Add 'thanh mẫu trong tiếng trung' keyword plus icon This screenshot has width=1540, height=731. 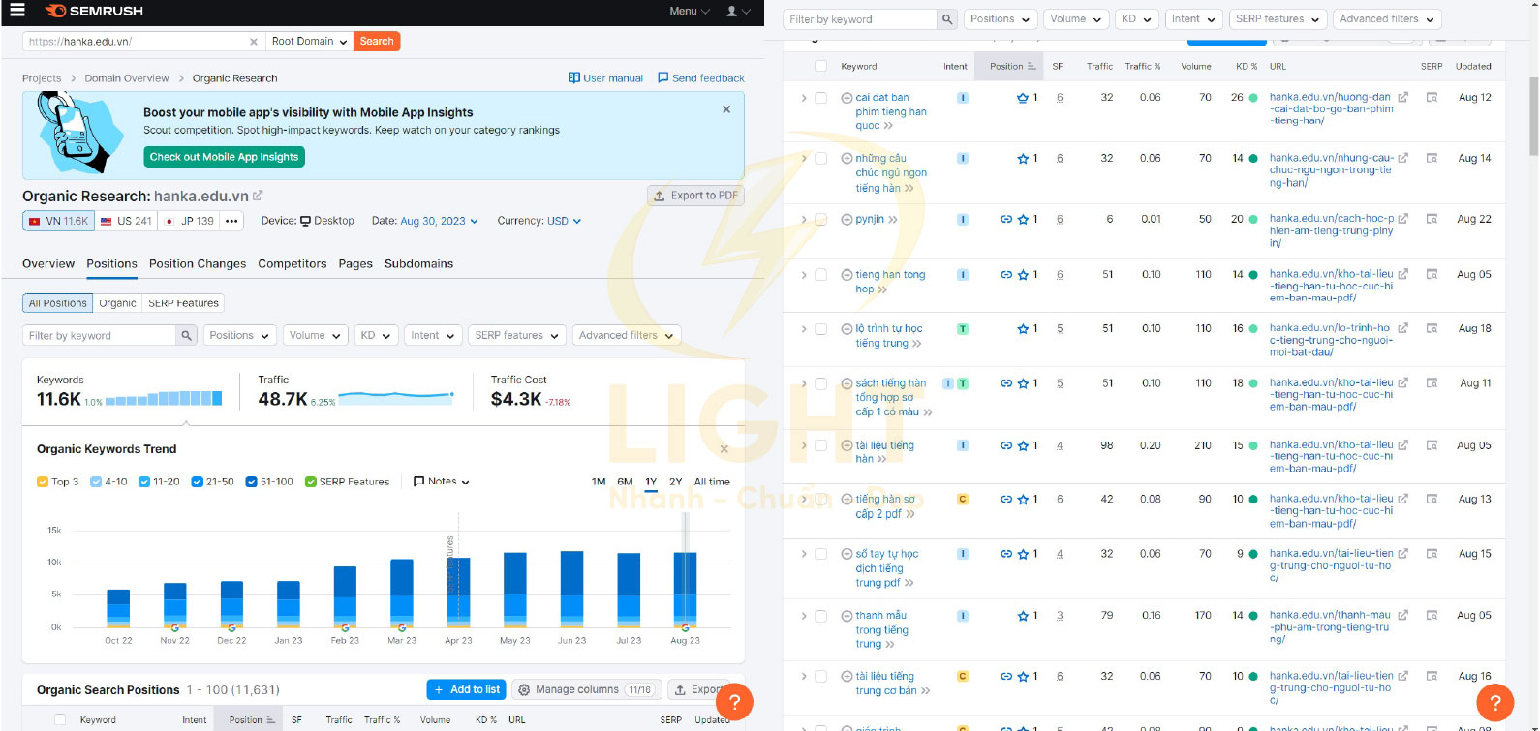[847, 616]
